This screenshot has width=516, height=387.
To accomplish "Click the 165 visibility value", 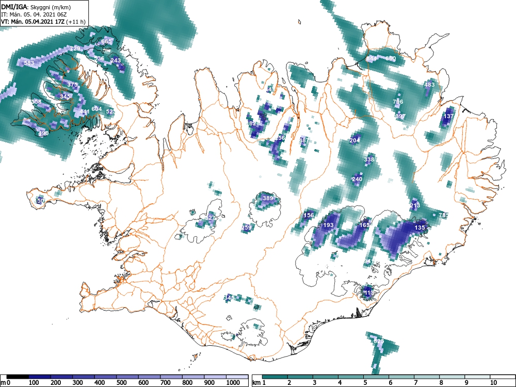I will click(x=364, y=225).
